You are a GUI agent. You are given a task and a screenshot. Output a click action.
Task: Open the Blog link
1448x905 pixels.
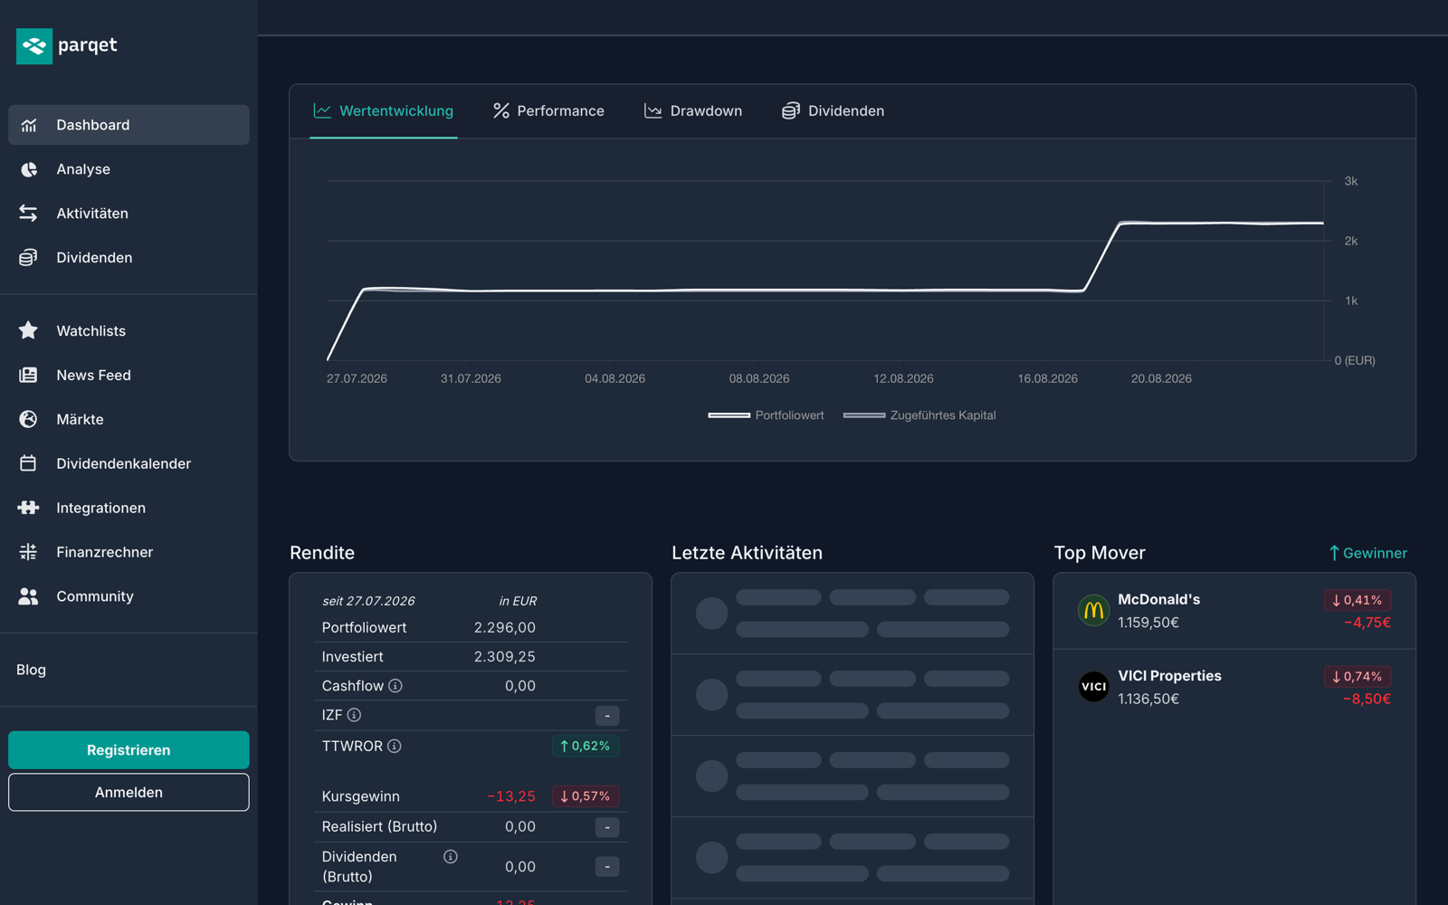(x=31, y=670)
